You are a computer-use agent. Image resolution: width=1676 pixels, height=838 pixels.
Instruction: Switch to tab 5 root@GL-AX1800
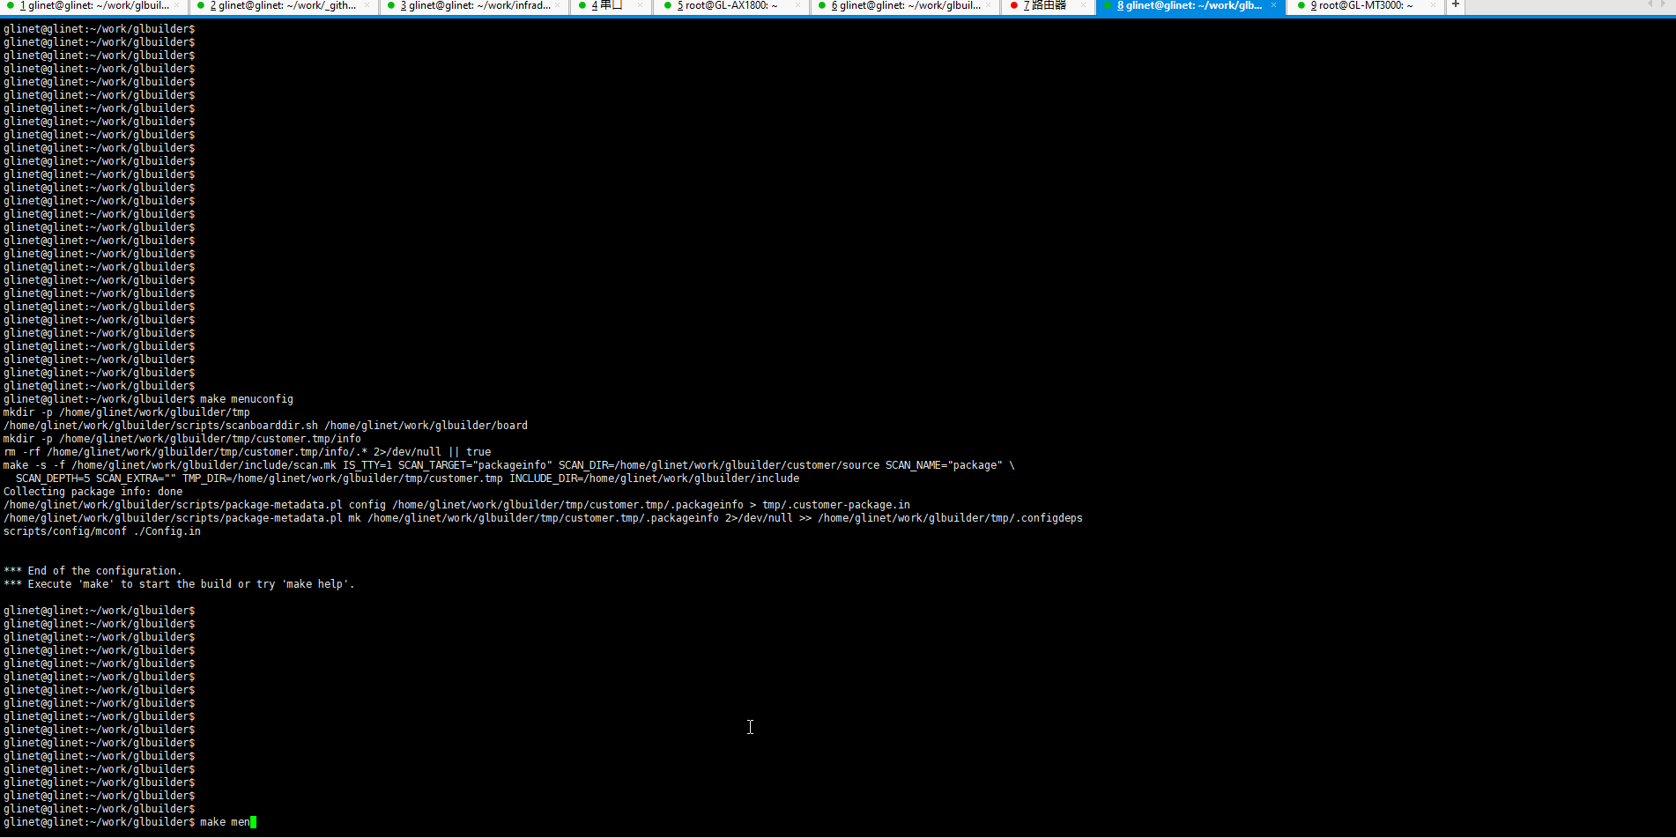[x=726, y=6]
